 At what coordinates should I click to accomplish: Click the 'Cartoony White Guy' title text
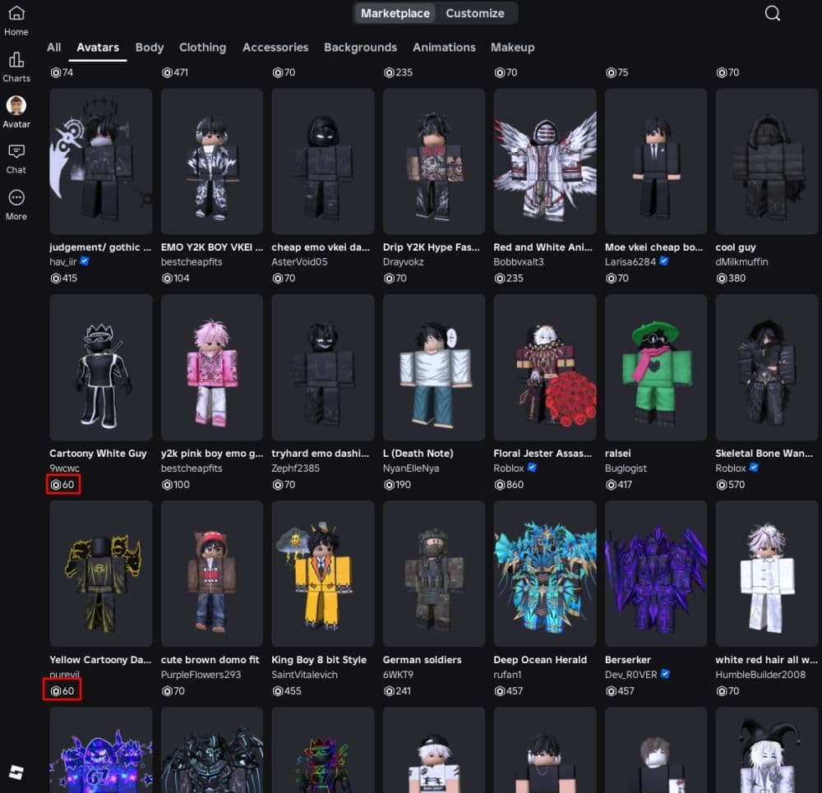tap(98, 454)
